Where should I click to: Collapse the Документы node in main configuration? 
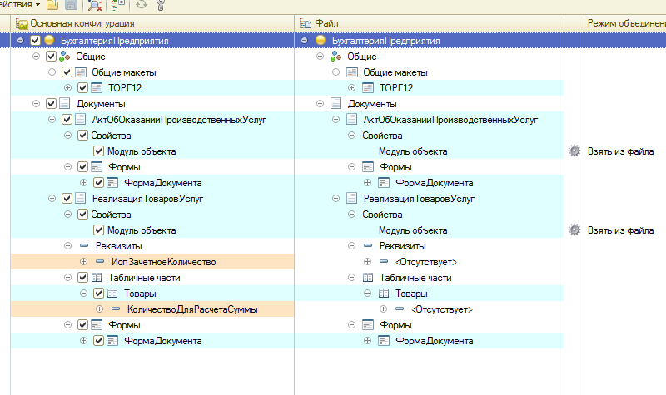37,104
